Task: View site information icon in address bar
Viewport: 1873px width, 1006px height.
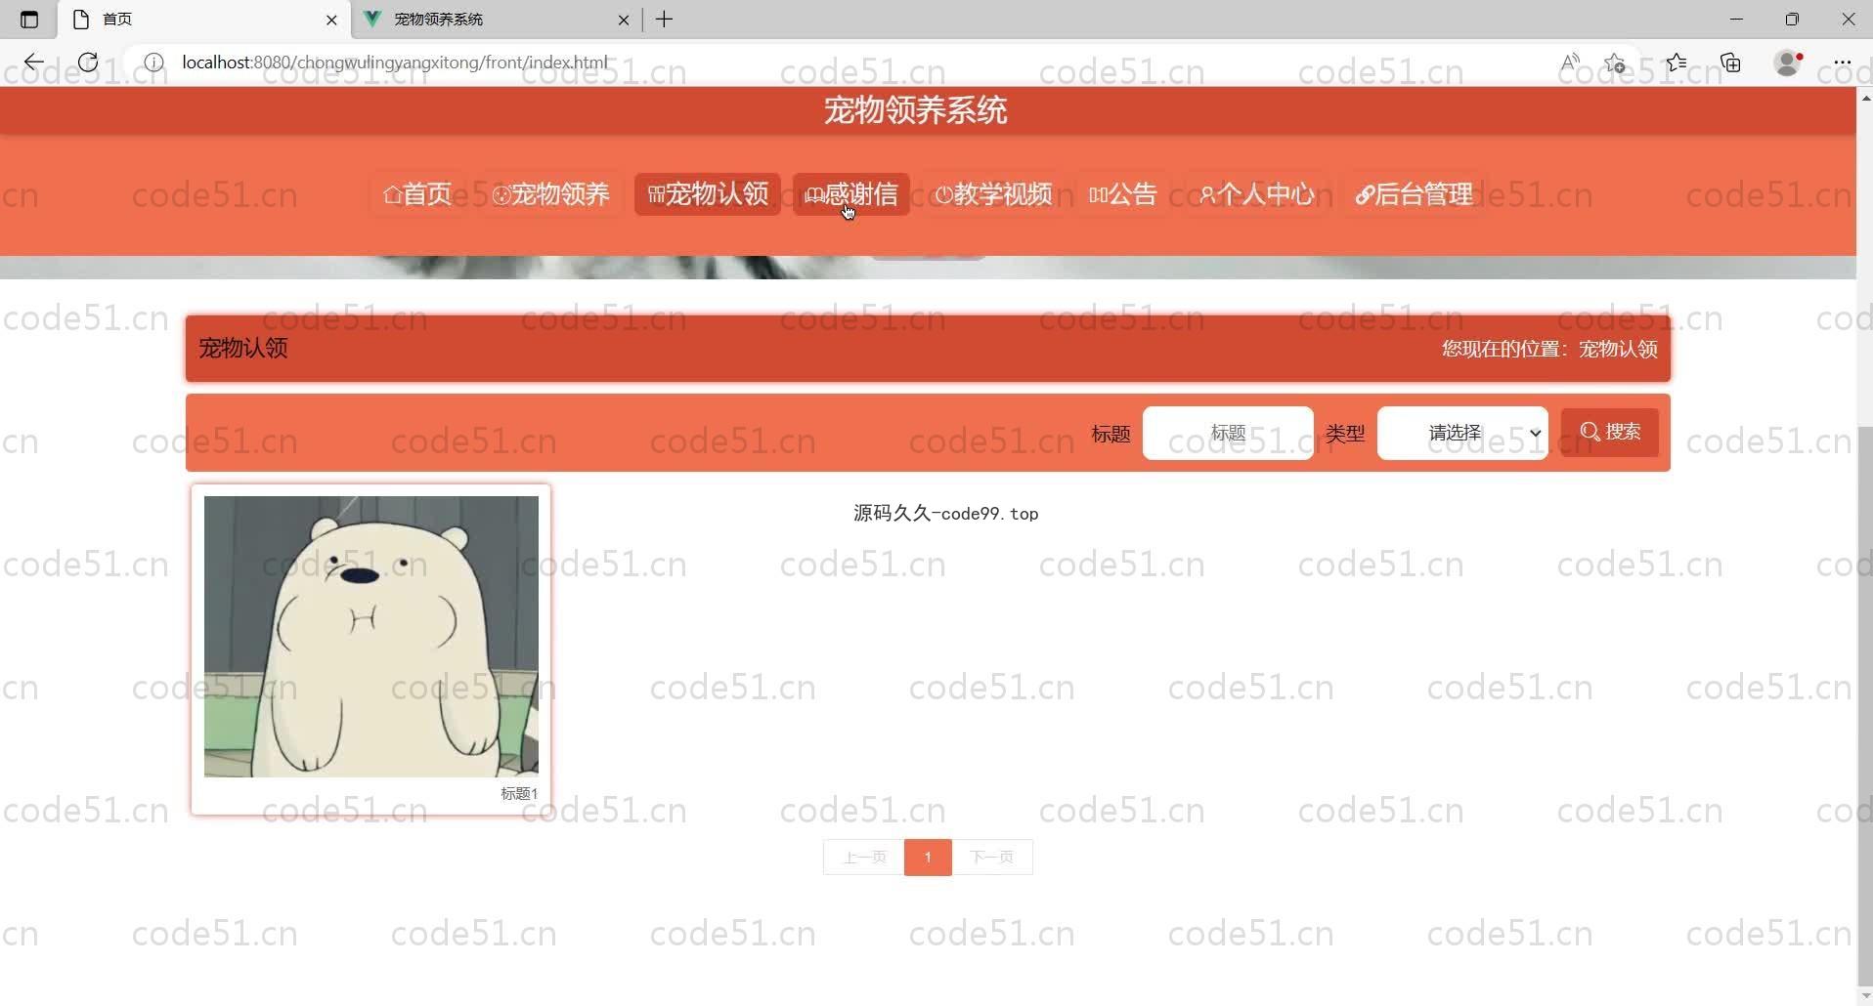Action: pyautogui.click(x=153, y=63)
